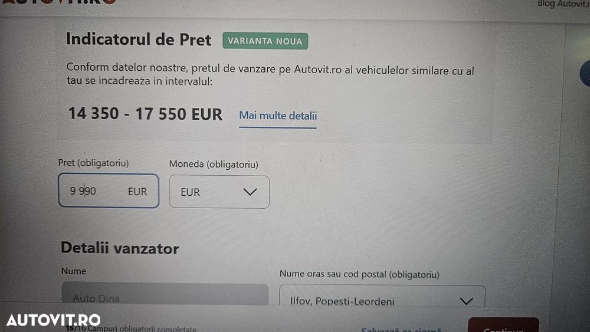Click the Indicatorul de Pret heading
This screenshot has width=590, height=332.
coord(139,40)
